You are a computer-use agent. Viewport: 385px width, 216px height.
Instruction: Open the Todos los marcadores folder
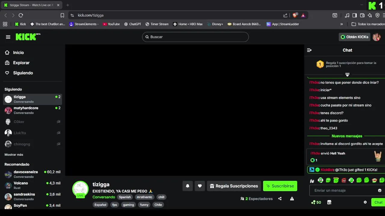coord(368,24)
